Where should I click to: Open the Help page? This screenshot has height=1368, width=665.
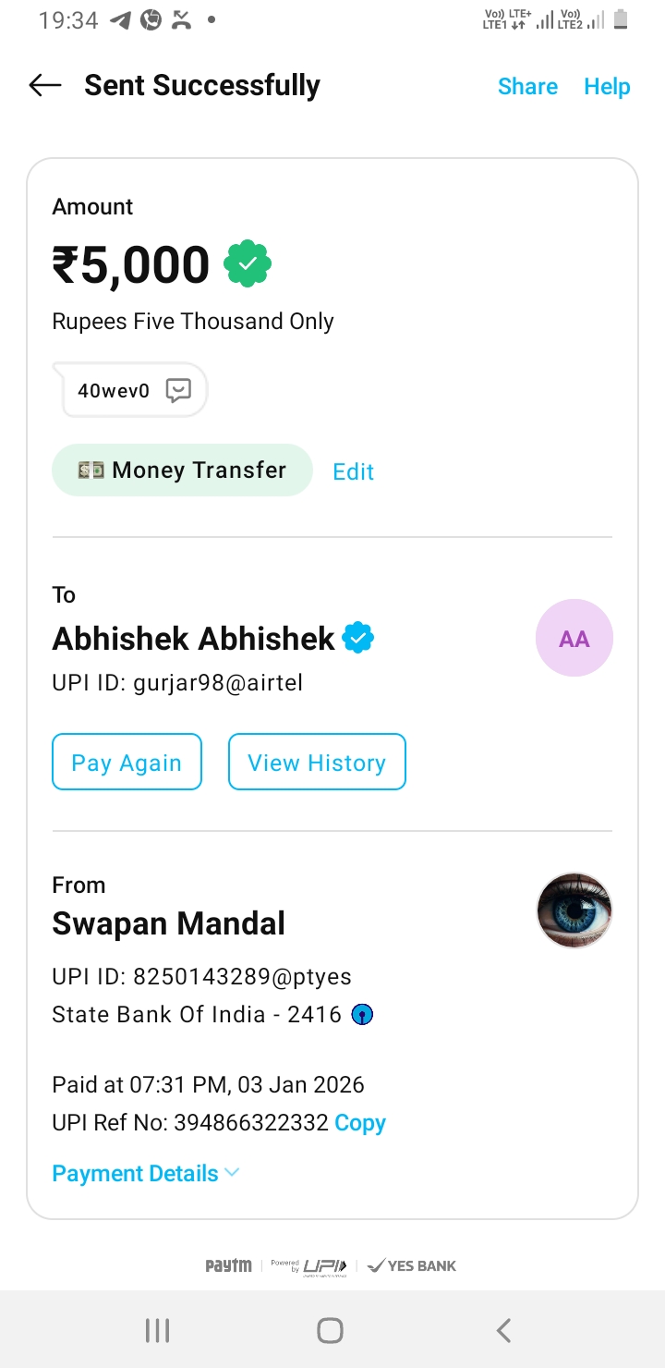tap(607, 86)
